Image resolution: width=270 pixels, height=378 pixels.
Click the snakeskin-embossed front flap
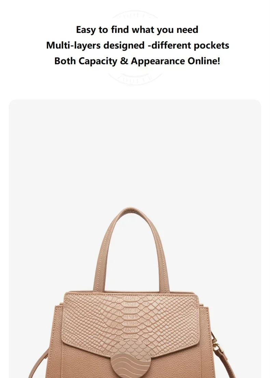(131, 321)
